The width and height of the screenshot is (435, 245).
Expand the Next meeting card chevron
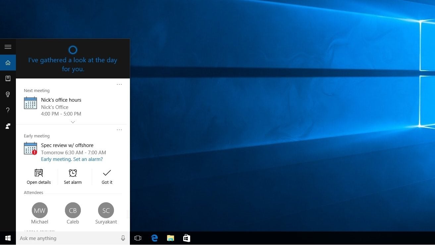tap(73, 122)
